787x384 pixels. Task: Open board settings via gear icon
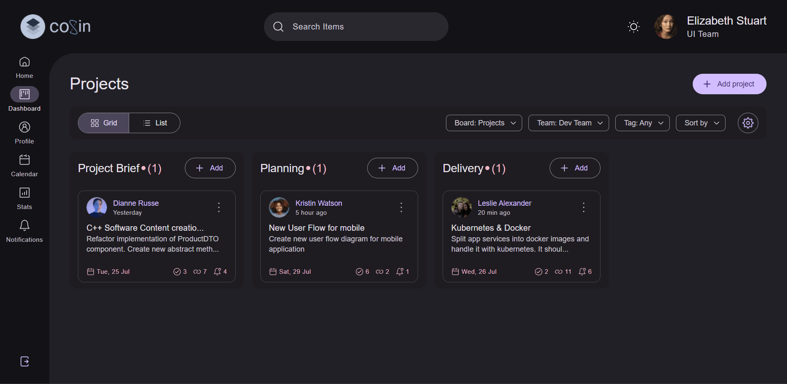[x=748, y=123]
